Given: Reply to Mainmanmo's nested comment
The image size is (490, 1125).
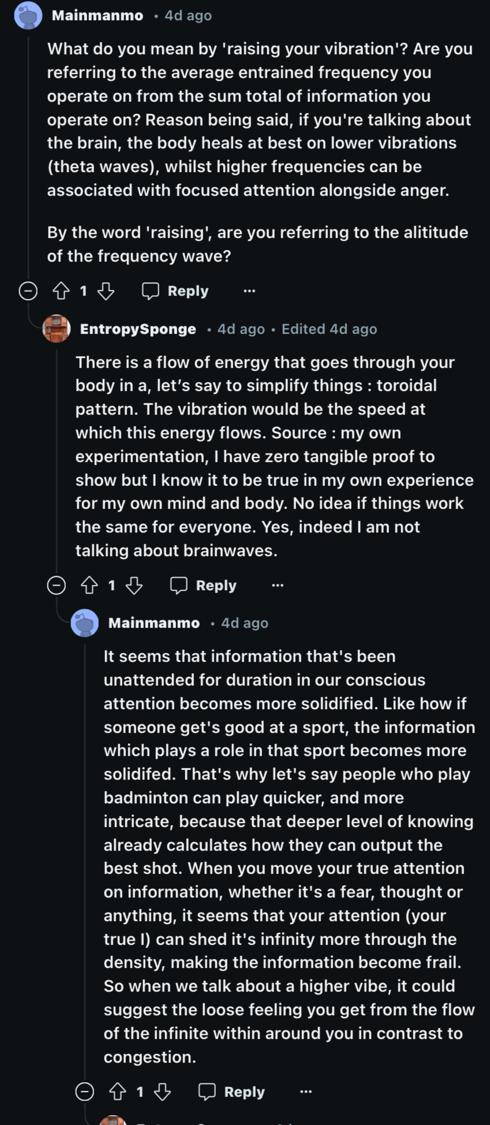Looking at the screenshot, I should pyautogui.click(x=232, y=1092).
